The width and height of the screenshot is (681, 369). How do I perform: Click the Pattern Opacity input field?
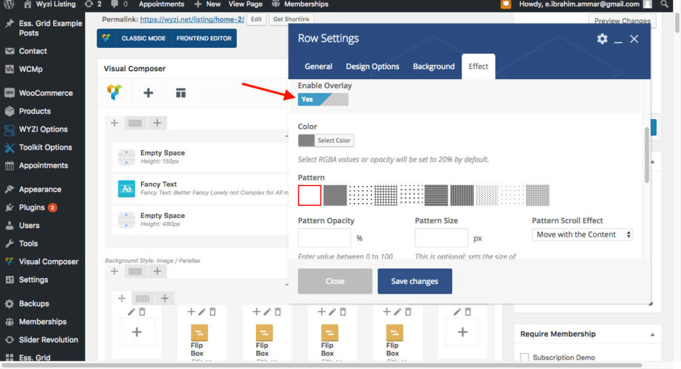coord(324,238)
